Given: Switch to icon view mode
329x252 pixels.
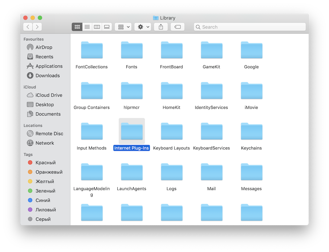Looking at the screenshot, I should pos(77,27).
